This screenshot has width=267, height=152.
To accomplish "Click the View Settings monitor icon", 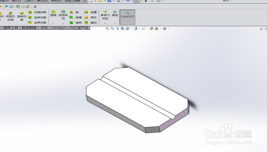I will 164,28.
